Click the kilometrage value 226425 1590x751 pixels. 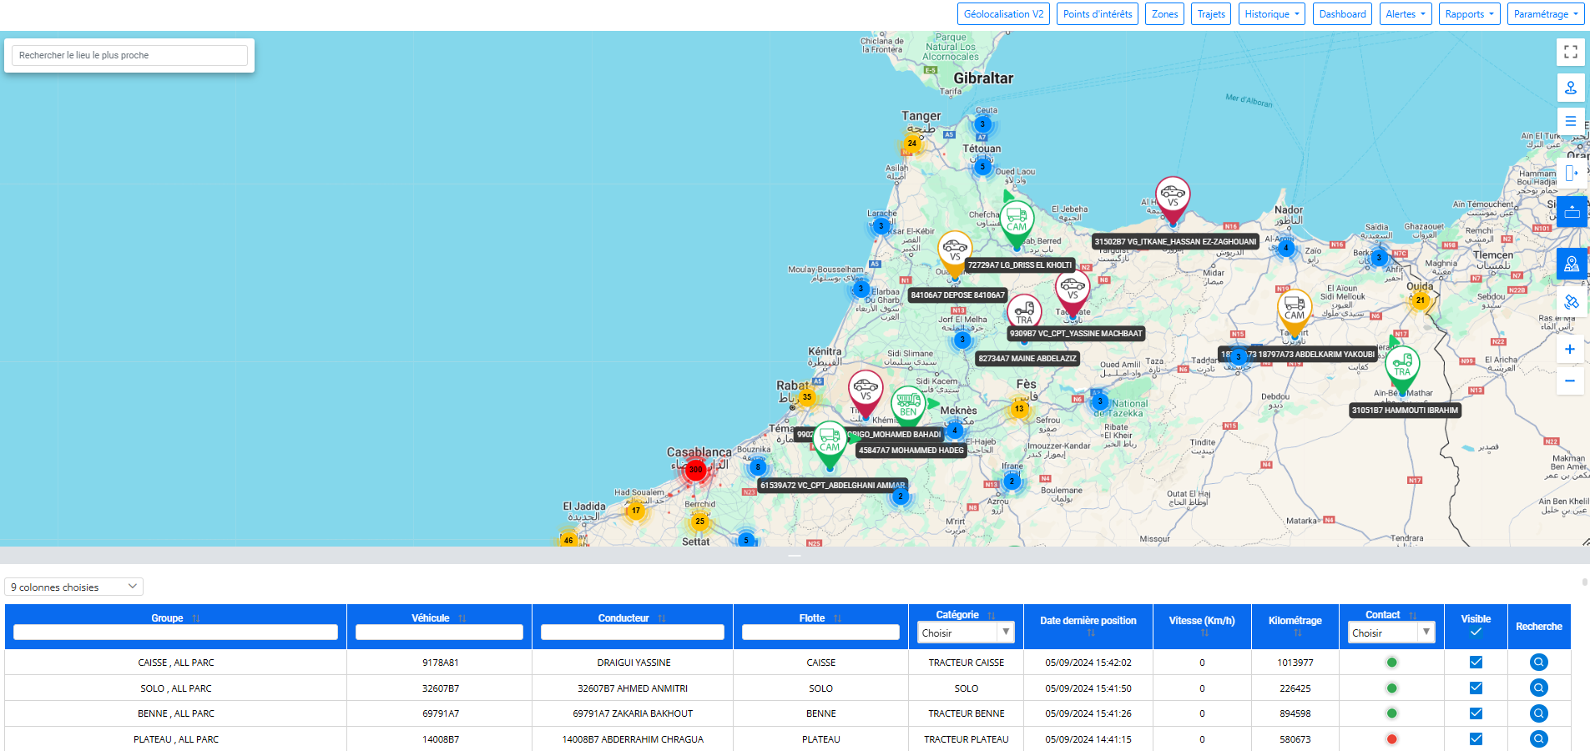[x=1295, y=688]
